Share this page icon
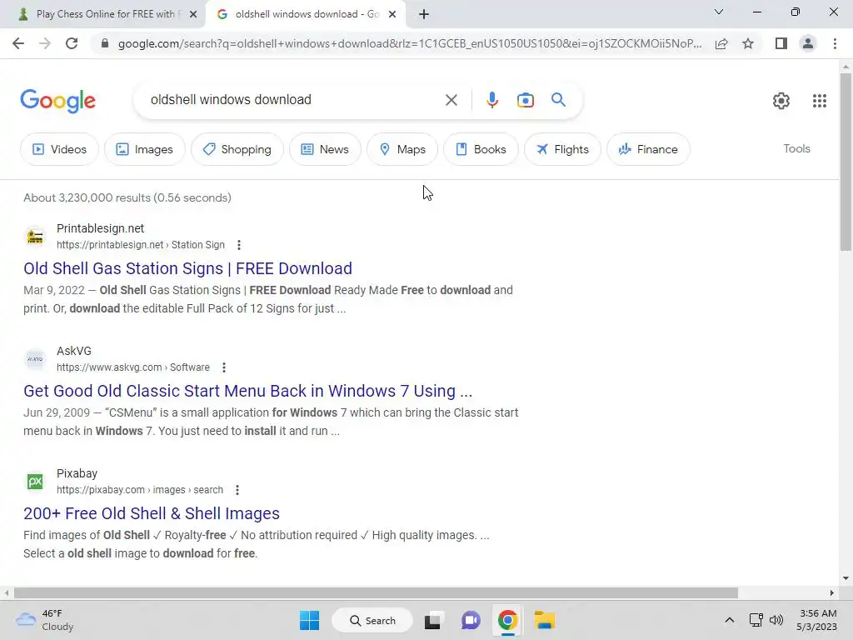The height and width of the screenshot is (640, 853). coord(721,43)
